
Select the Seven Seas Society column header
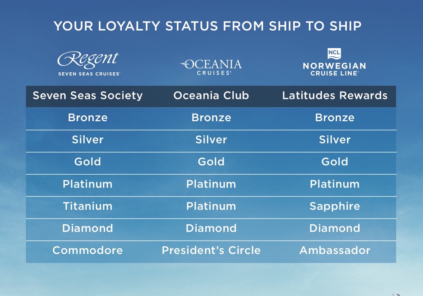(x=88, y=95)
